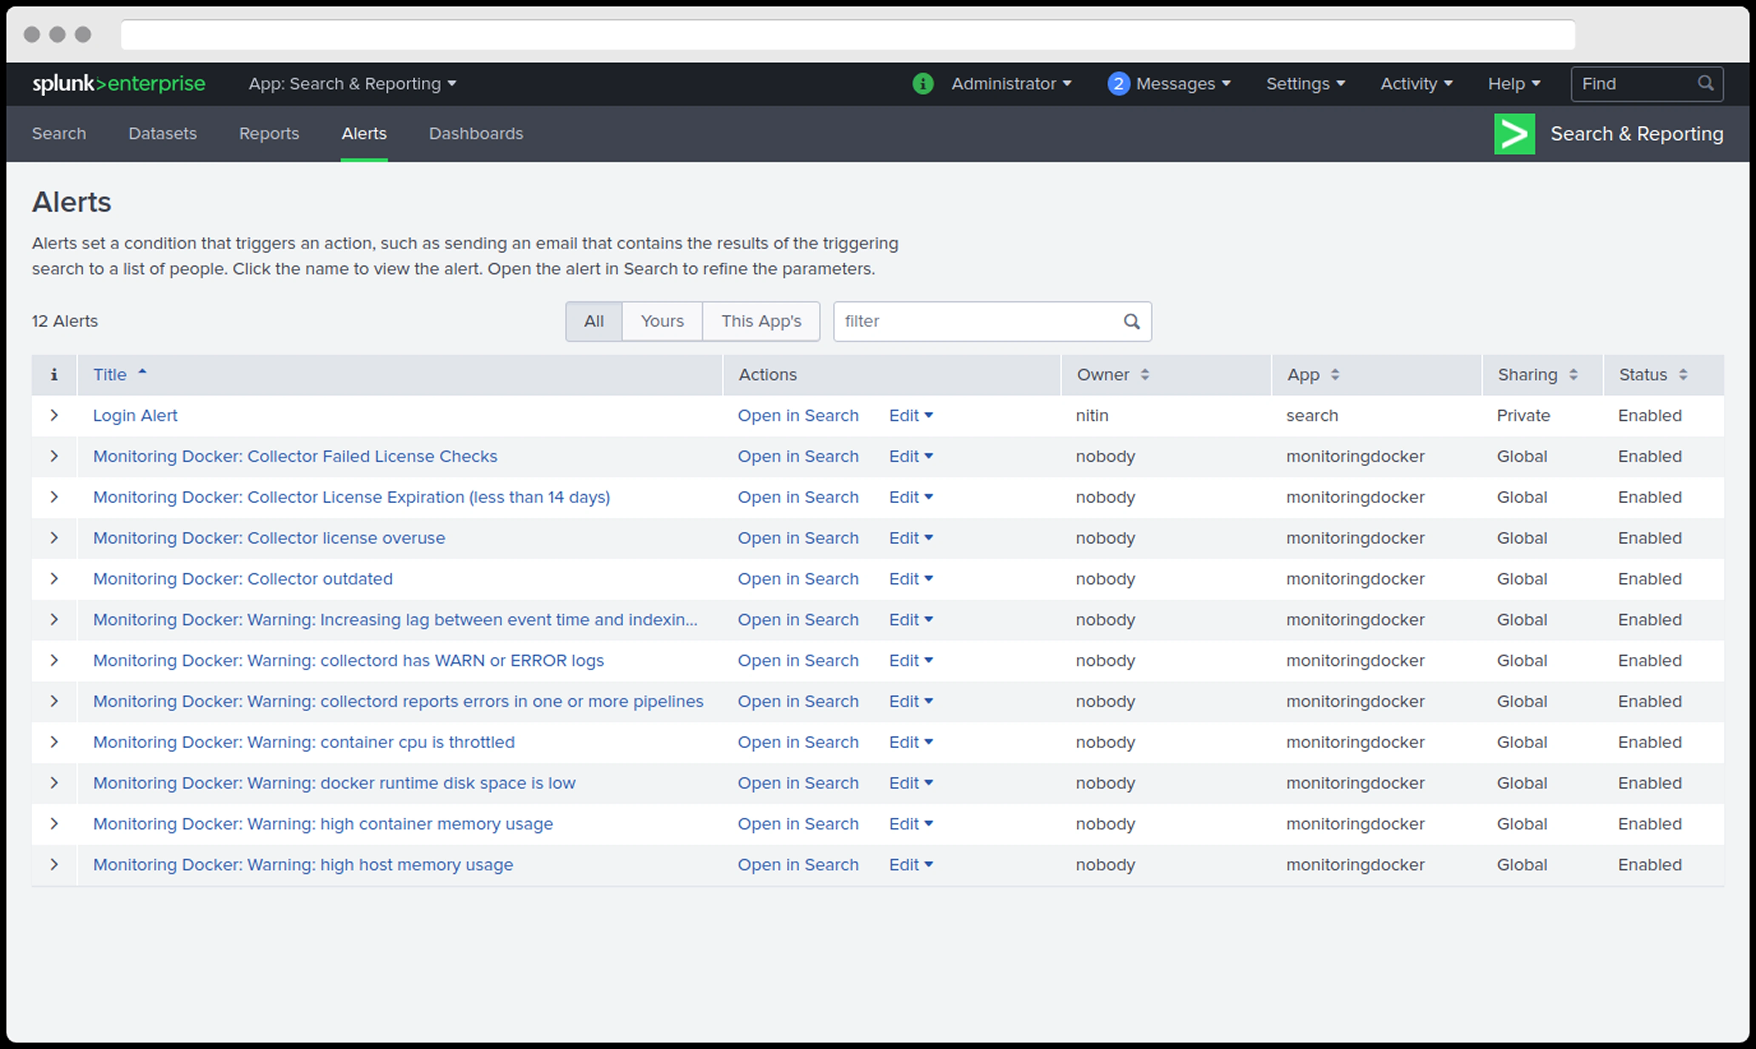Open in Search for container cpu throttled
The height and width of the screenshot is (1049, 1756).
click(798, 742)
